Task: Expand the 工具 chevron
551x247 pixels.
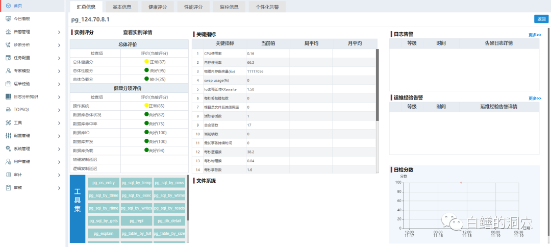Action: pyautogui.click(x=59, y=123)
